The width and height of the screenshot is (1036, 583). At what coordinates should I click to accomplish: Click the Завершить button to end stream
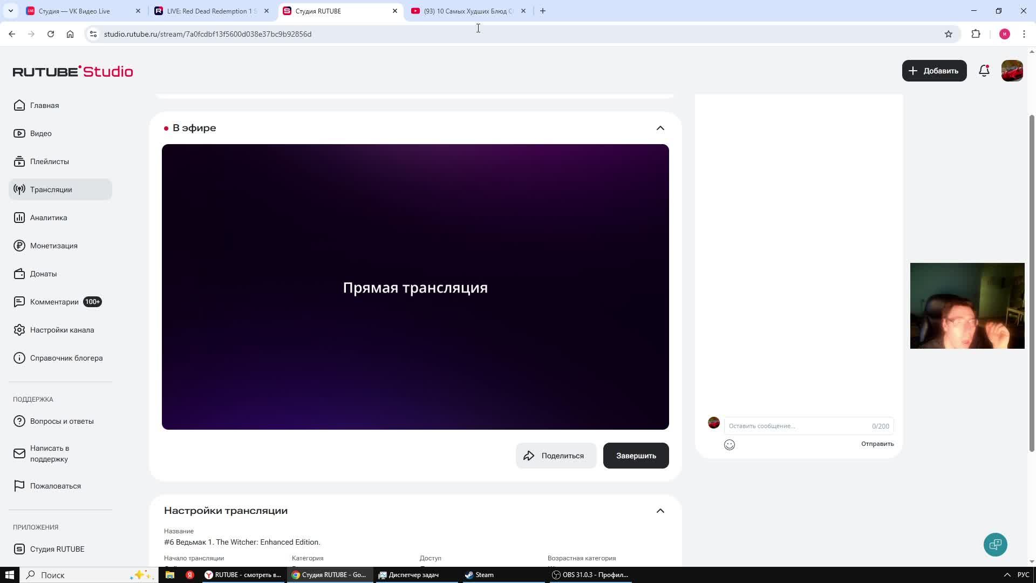click(x=636, y=456)
